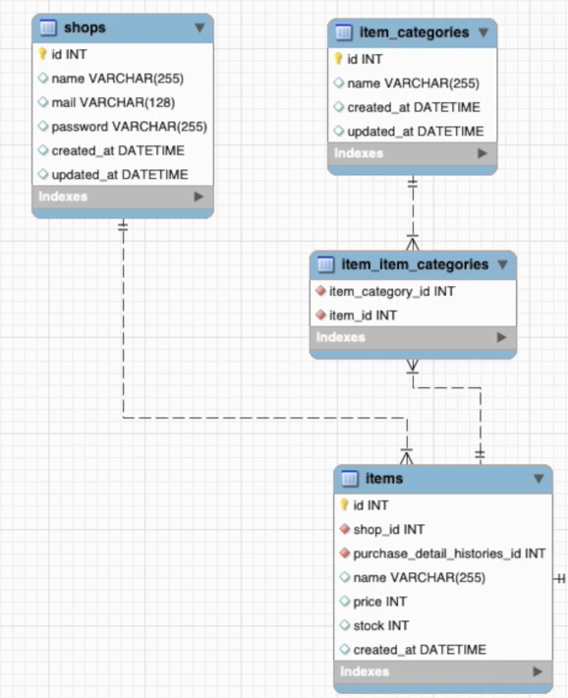Select the shops table title
The image size is (568, 698).
pyautogui.click(x=85, y=28)
